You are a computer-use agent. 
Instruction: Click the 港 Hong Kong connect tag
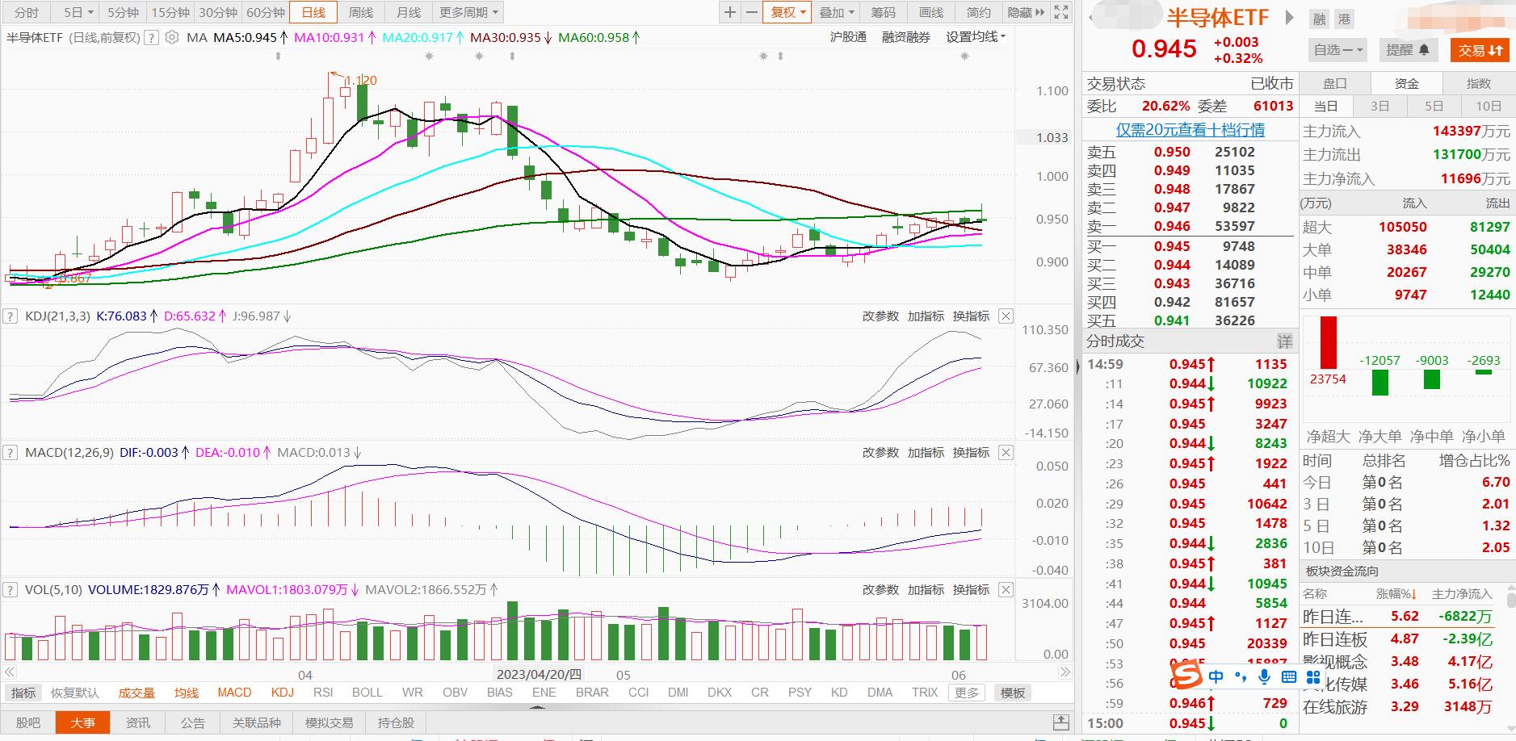tap(1343, 19)
